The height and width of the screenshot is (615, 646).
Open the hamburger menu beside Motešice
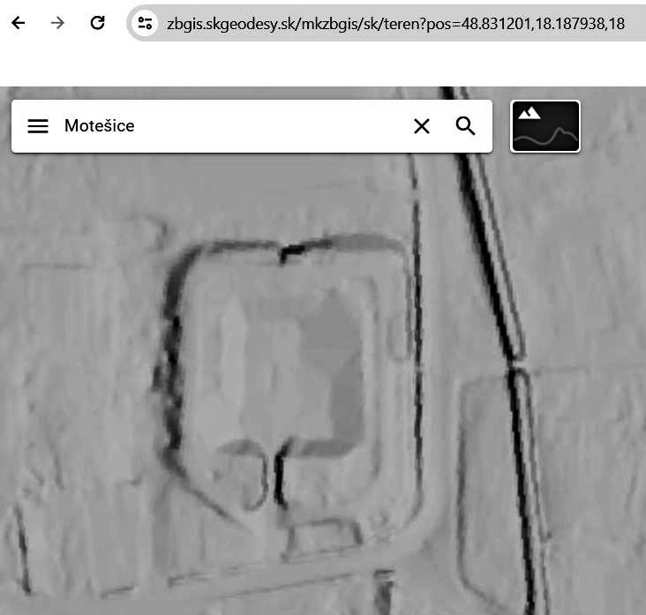[38, 126]
